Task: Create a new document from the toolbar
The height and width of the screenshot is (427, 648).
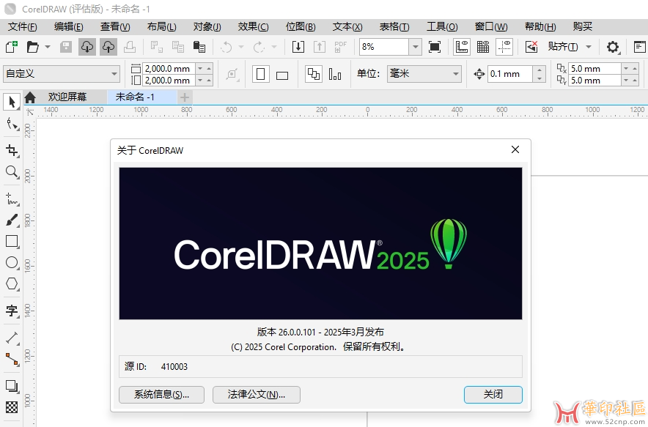Action: pyautogui.click(x=12, y=47)
